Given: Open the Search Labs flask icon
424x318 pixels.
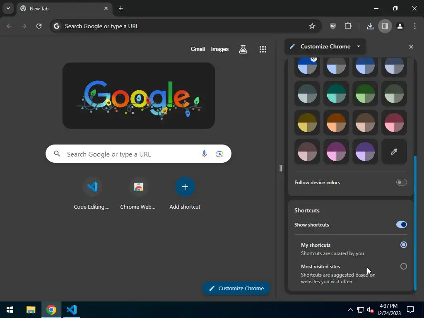Looking at the screenshot, I should (243, 49).
